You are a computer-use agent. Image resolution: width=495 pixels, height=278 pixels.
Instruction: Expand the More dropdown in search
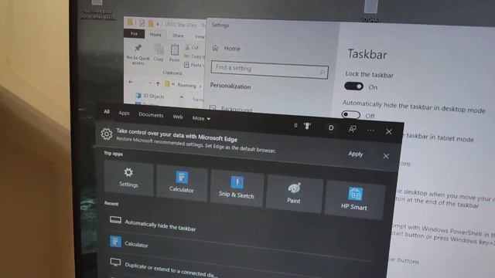tap(201, 118)
